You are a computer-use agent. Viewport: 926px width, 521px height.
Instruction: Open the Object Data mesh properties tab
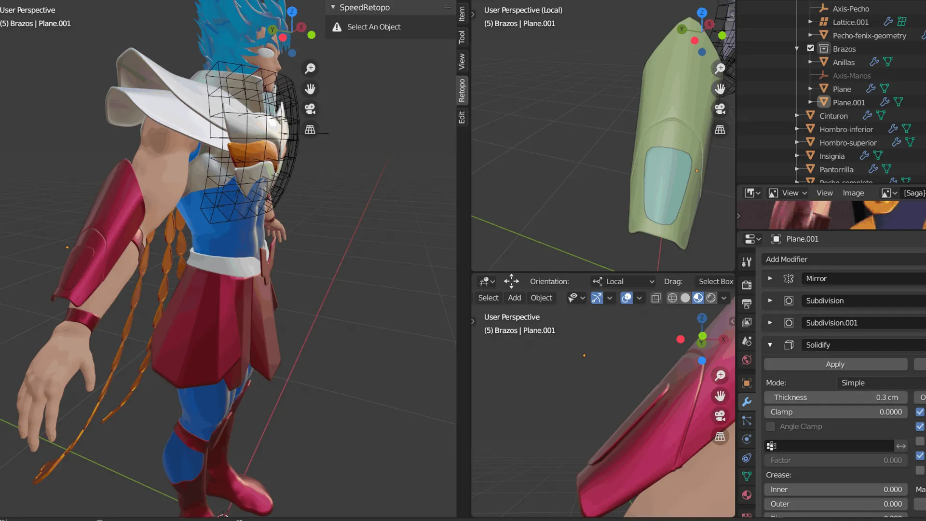pos(747,477)
